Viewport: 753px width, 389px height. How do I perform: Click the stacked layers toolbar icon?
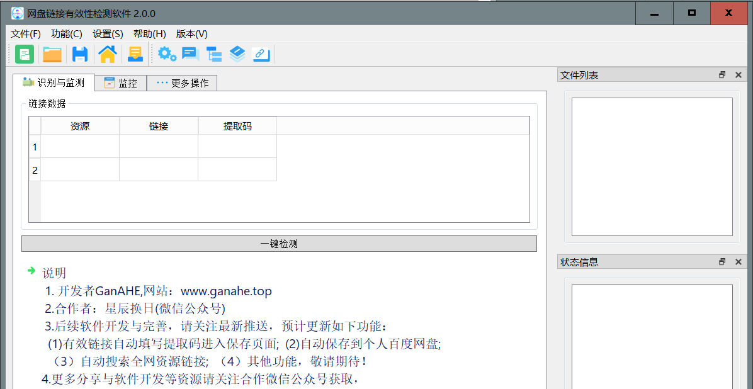(x=237, y=55)
